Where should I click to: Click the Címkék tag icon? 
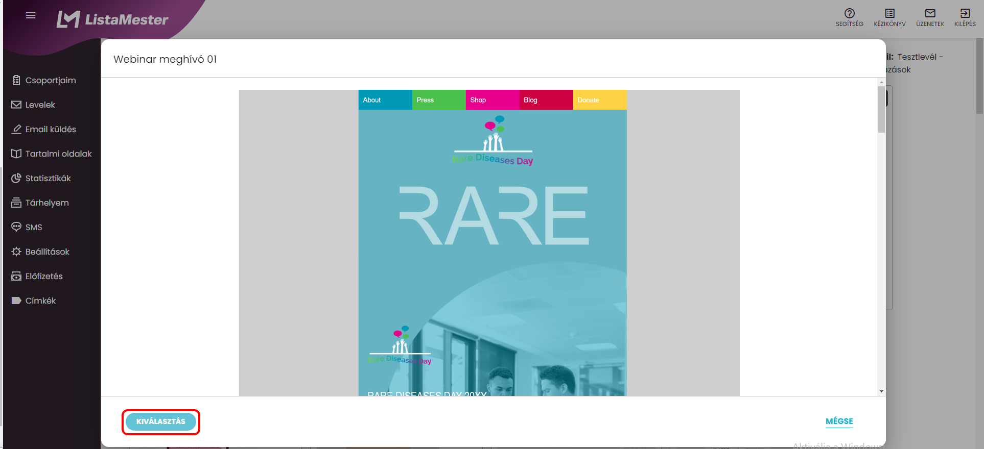16,301
